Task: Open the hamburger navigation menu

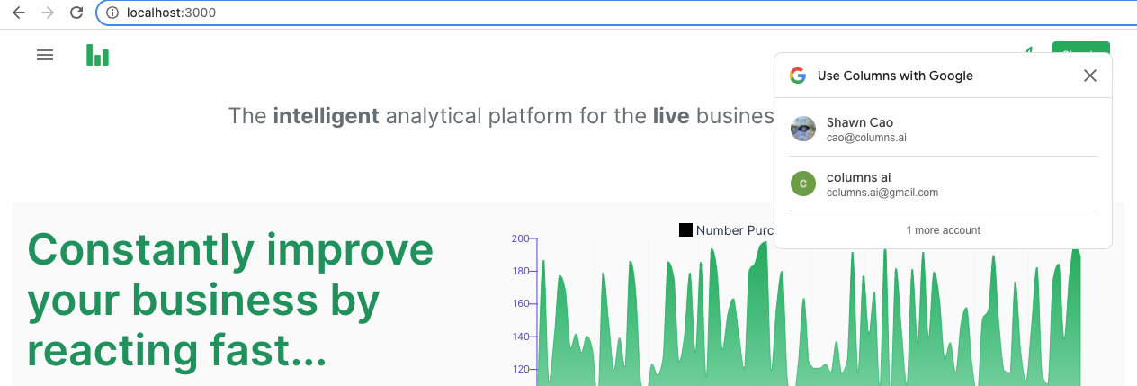Action: (x=44, y=55)
